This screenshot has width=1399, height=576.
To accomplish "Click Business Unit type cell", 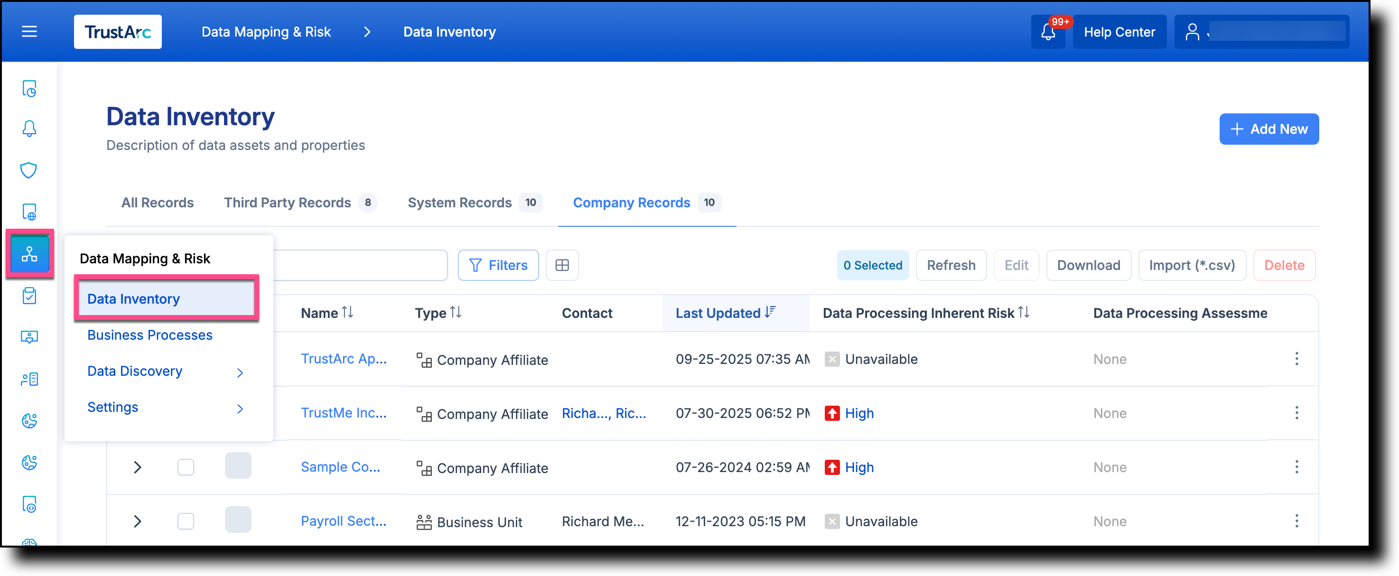I will (469, 522).
